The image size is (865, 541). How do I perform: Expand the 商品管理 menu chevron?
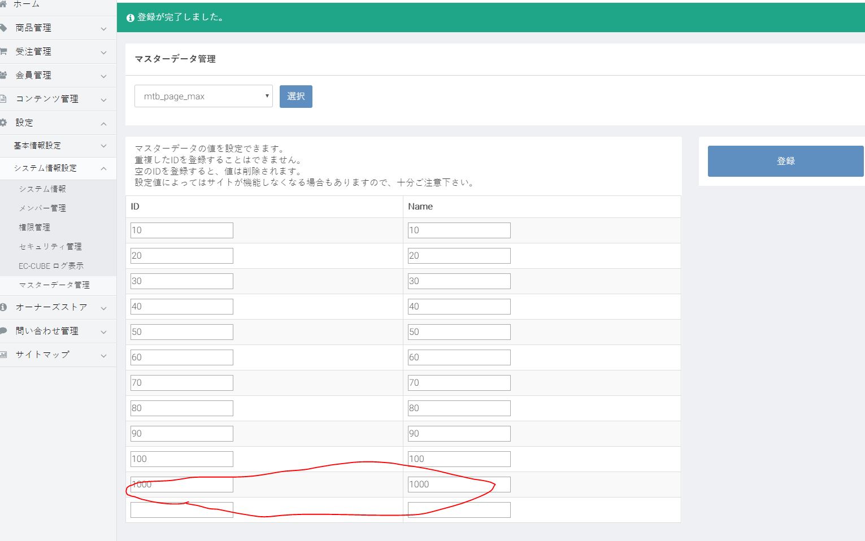(103, 28)
